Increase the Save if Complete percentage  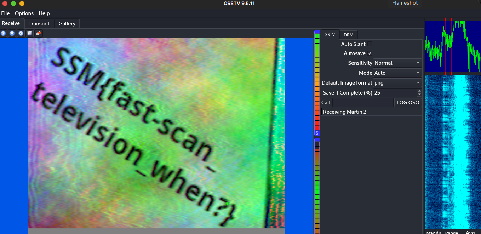pyautogui.click(x=419, y=91)
